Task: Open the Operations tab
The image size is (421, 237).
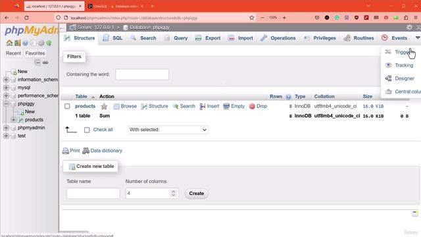Action: point(278,38)
